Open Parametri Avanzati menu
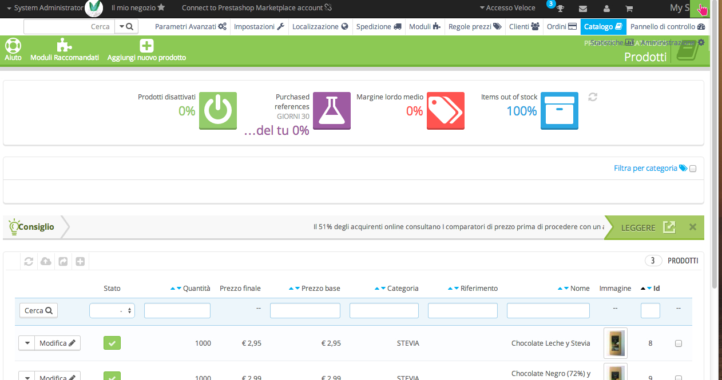The width and height of the screenshot is (722, 380). [191, 26]
